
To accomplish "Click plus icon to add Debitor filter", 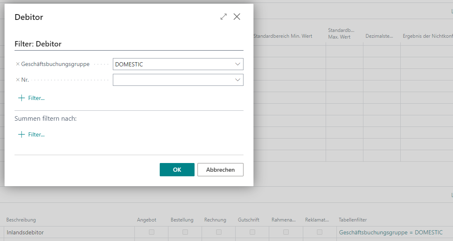I will 22,98.
